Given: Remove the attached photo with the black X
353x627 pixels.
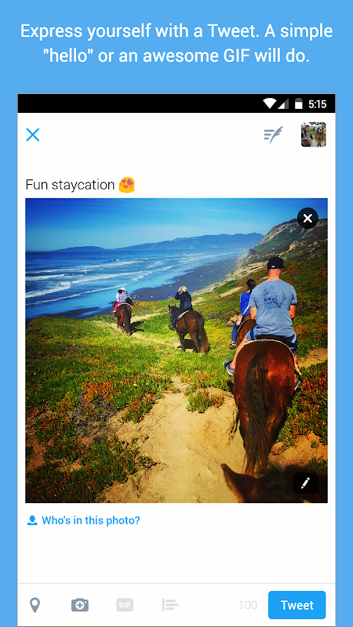Looking at the screenshot, I should 308,219.
